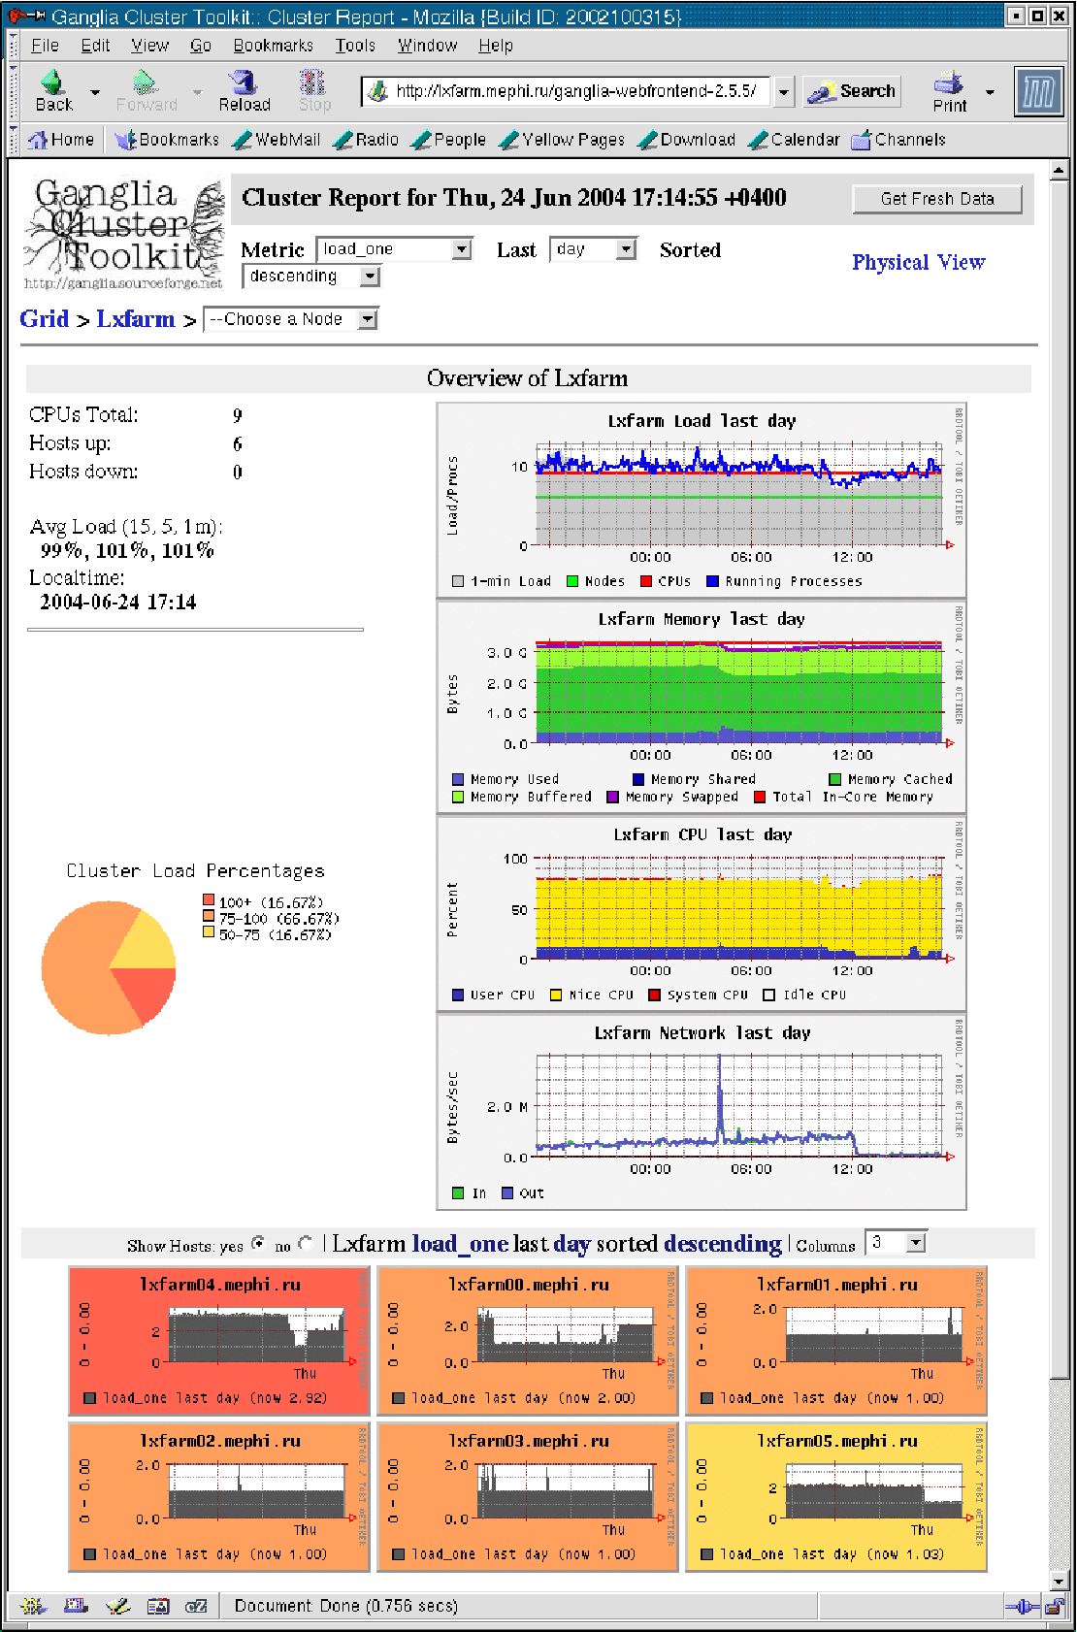Image resolution: width=1077 pixels, height=1632 pixels.
Task: Click the page icon beside the URL
Action: (378, 92)
